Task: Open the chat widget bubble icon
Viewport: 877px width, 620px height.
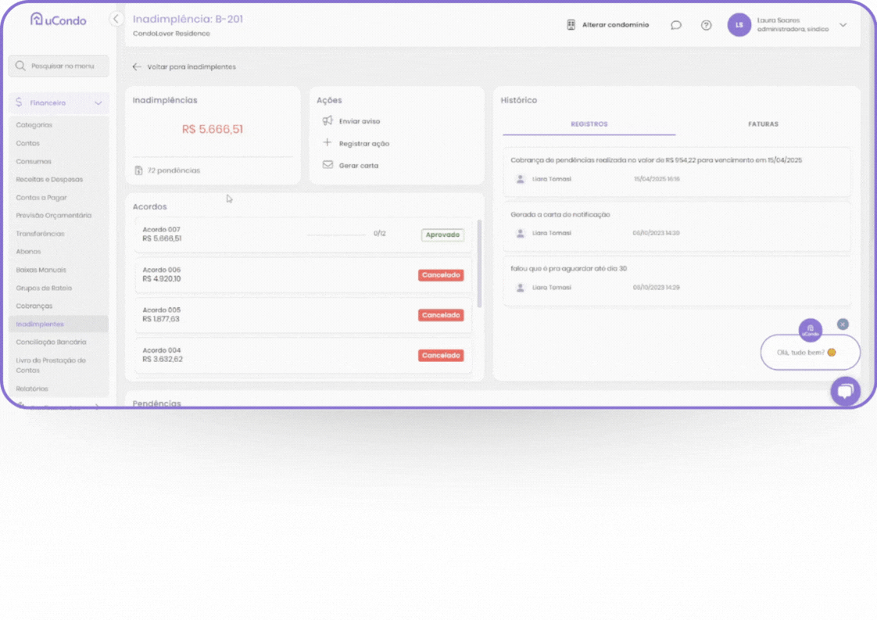Action: [x=844, y=391]
